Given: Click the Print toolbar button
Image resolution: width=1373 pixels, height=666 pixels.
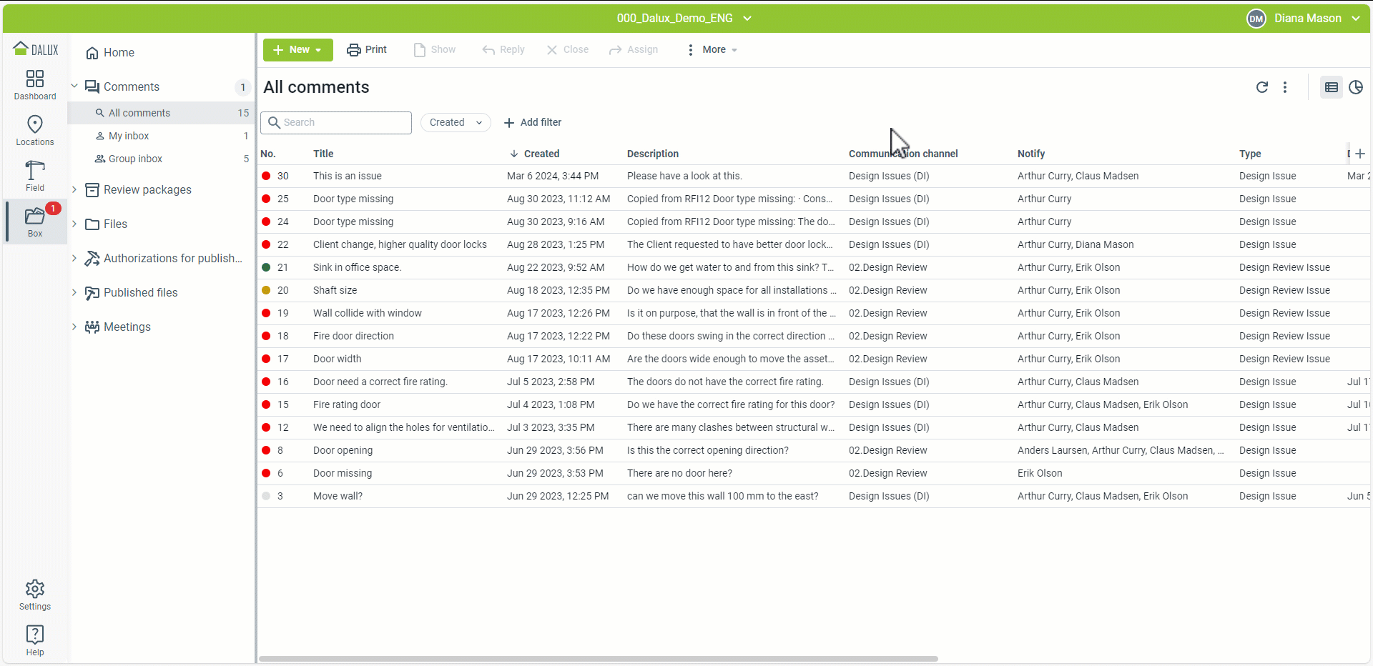Looking at the screenshot, I should (367, 49).
